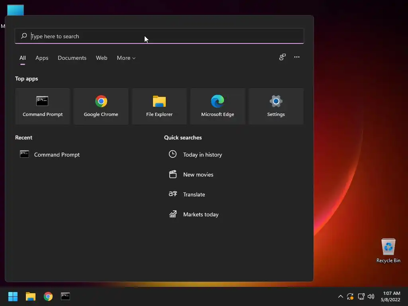408x306 pixels.
Task: Open the three-dot options menu
Action: (x=296, y=57)
